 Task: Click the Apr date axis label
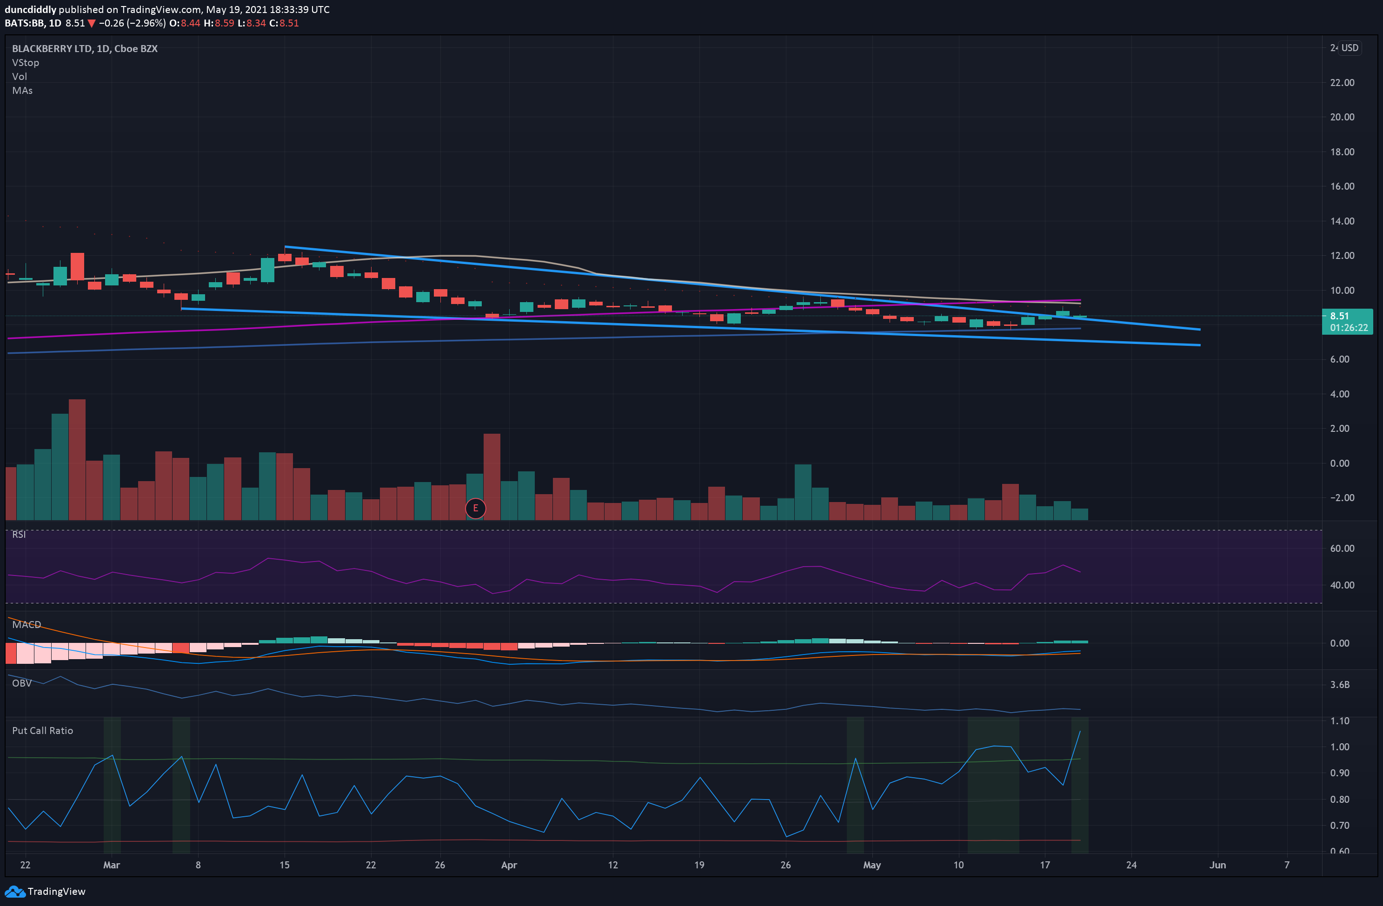pos(508,865)
